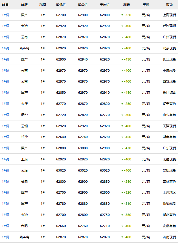Open the 1#铜 link in 济南现货 row

coord(5,237)
